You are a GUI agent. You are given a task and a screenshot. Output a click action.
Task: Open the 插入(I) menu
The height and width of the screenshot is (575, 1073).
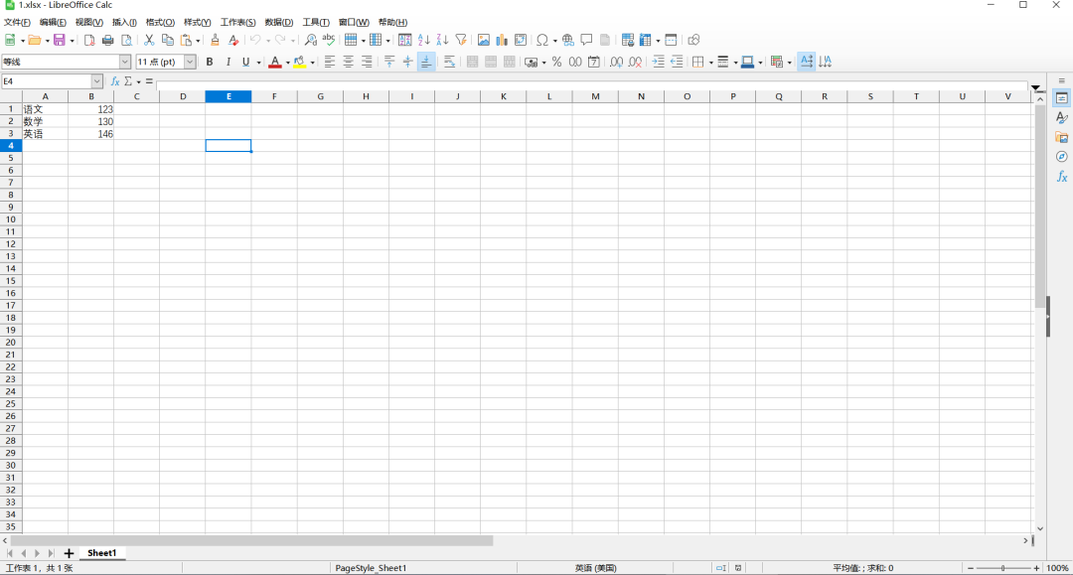(x=124, y=23)
